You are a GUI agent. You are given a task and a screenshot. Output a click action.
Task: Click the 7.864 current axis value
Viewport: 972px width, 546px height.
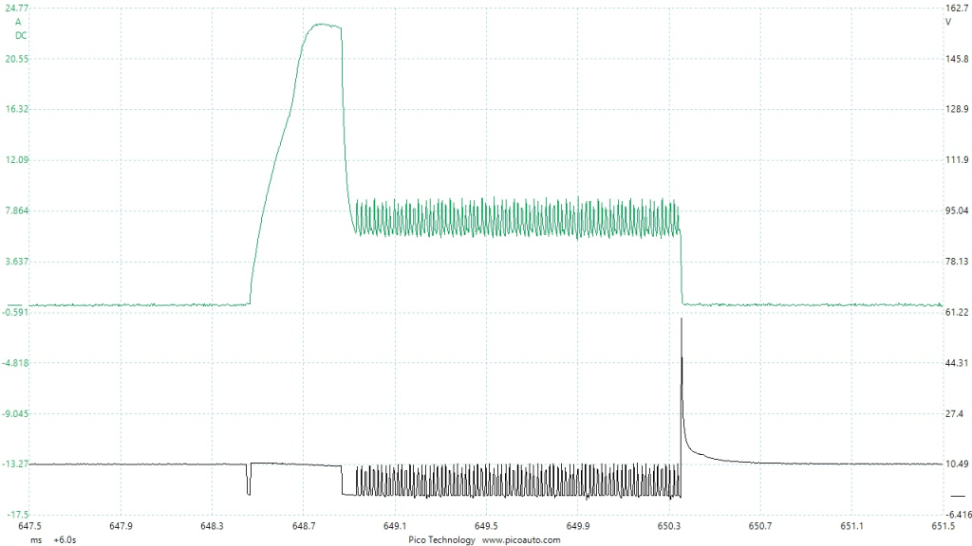tap(18, 210)
